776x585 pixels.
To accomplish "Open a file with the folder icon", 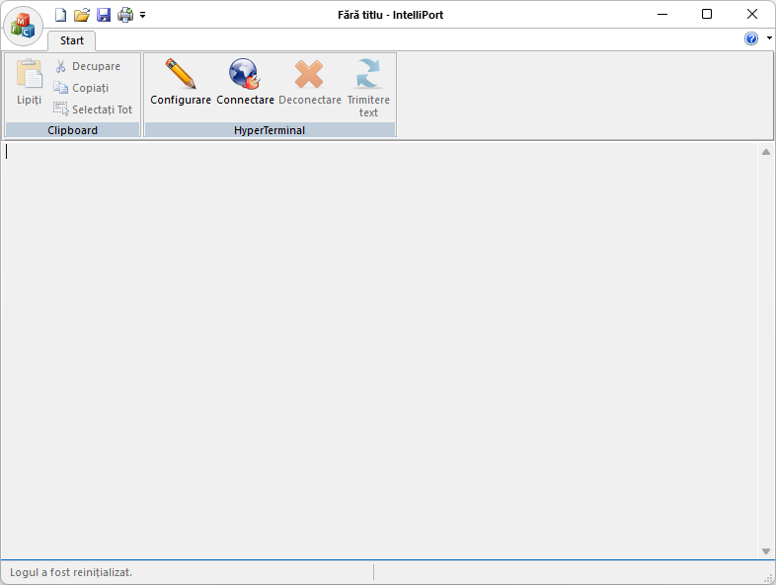I will (x=82, y=15).
